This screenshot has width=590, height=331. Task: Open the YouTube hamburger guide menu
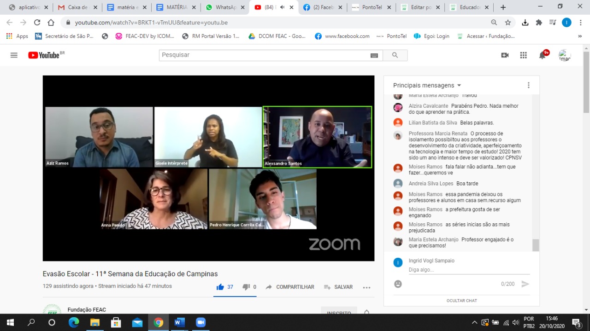(x=14, y=55)
